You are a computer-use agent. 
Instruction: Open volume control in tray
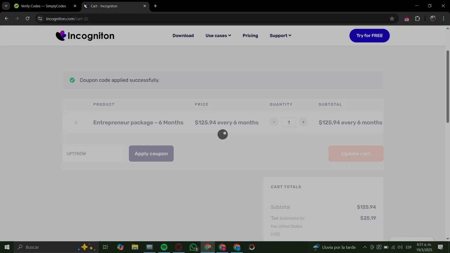tap(400, 247)
